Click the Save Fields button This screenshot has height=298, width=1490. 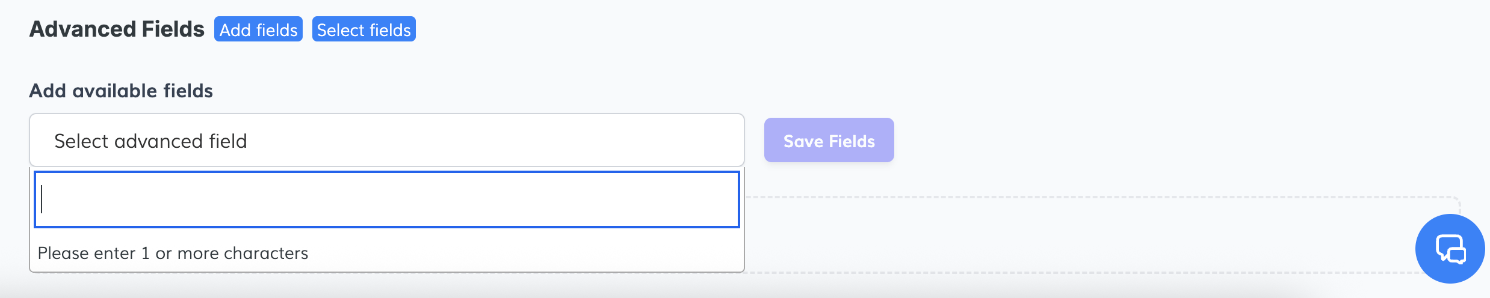829,141
